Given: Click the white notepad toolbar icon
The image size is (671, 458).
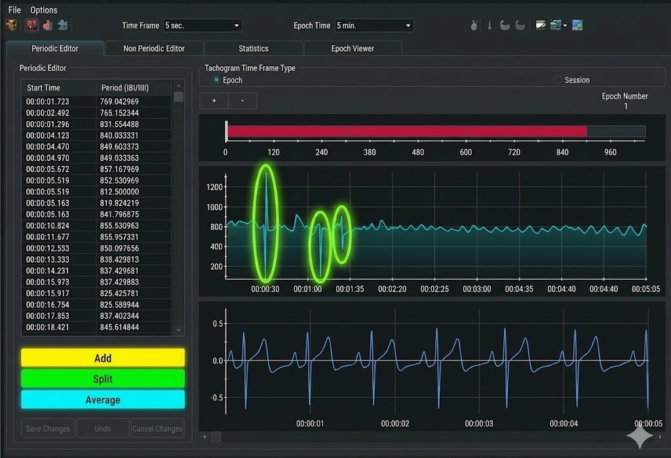Looking at the screenshot, I should [541, 26].
